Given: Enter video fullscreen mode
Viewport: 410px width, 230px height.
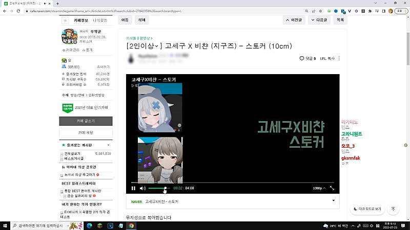Looking at the screenshot, I should point(332,188).
